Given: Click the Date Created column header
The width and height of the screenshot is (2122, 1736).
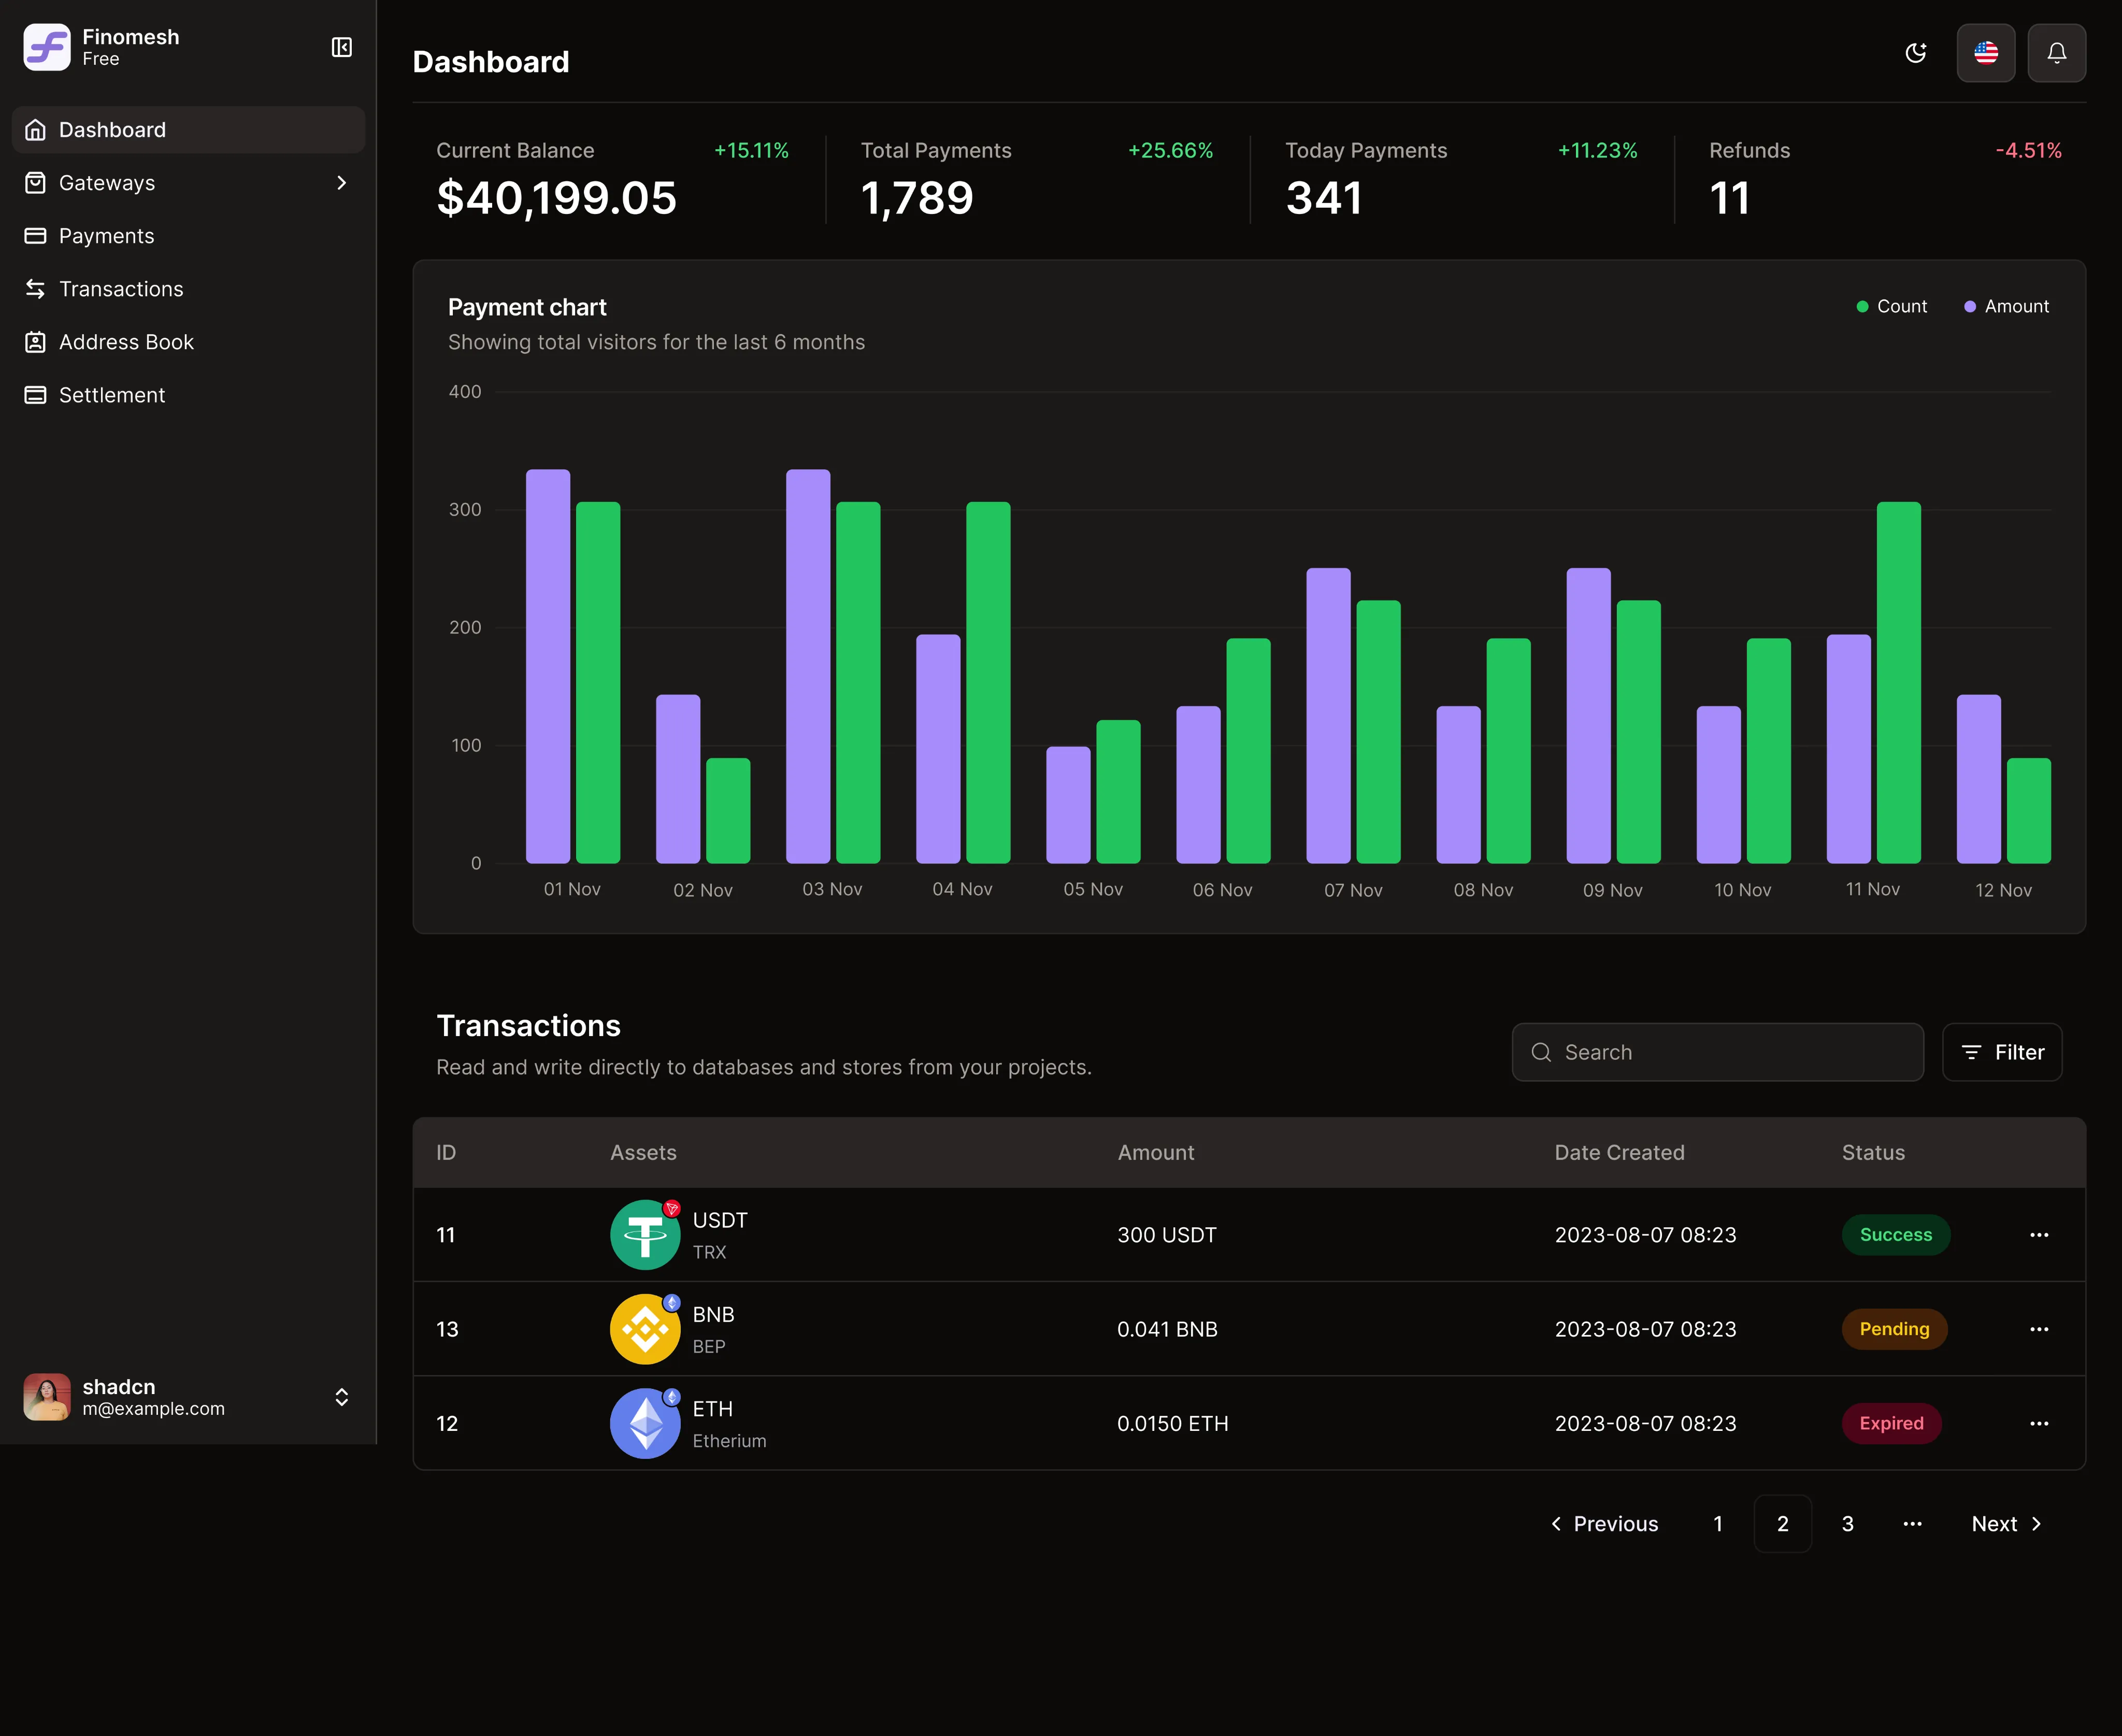Looking at the screenshot, I should click(1619, 1153).
